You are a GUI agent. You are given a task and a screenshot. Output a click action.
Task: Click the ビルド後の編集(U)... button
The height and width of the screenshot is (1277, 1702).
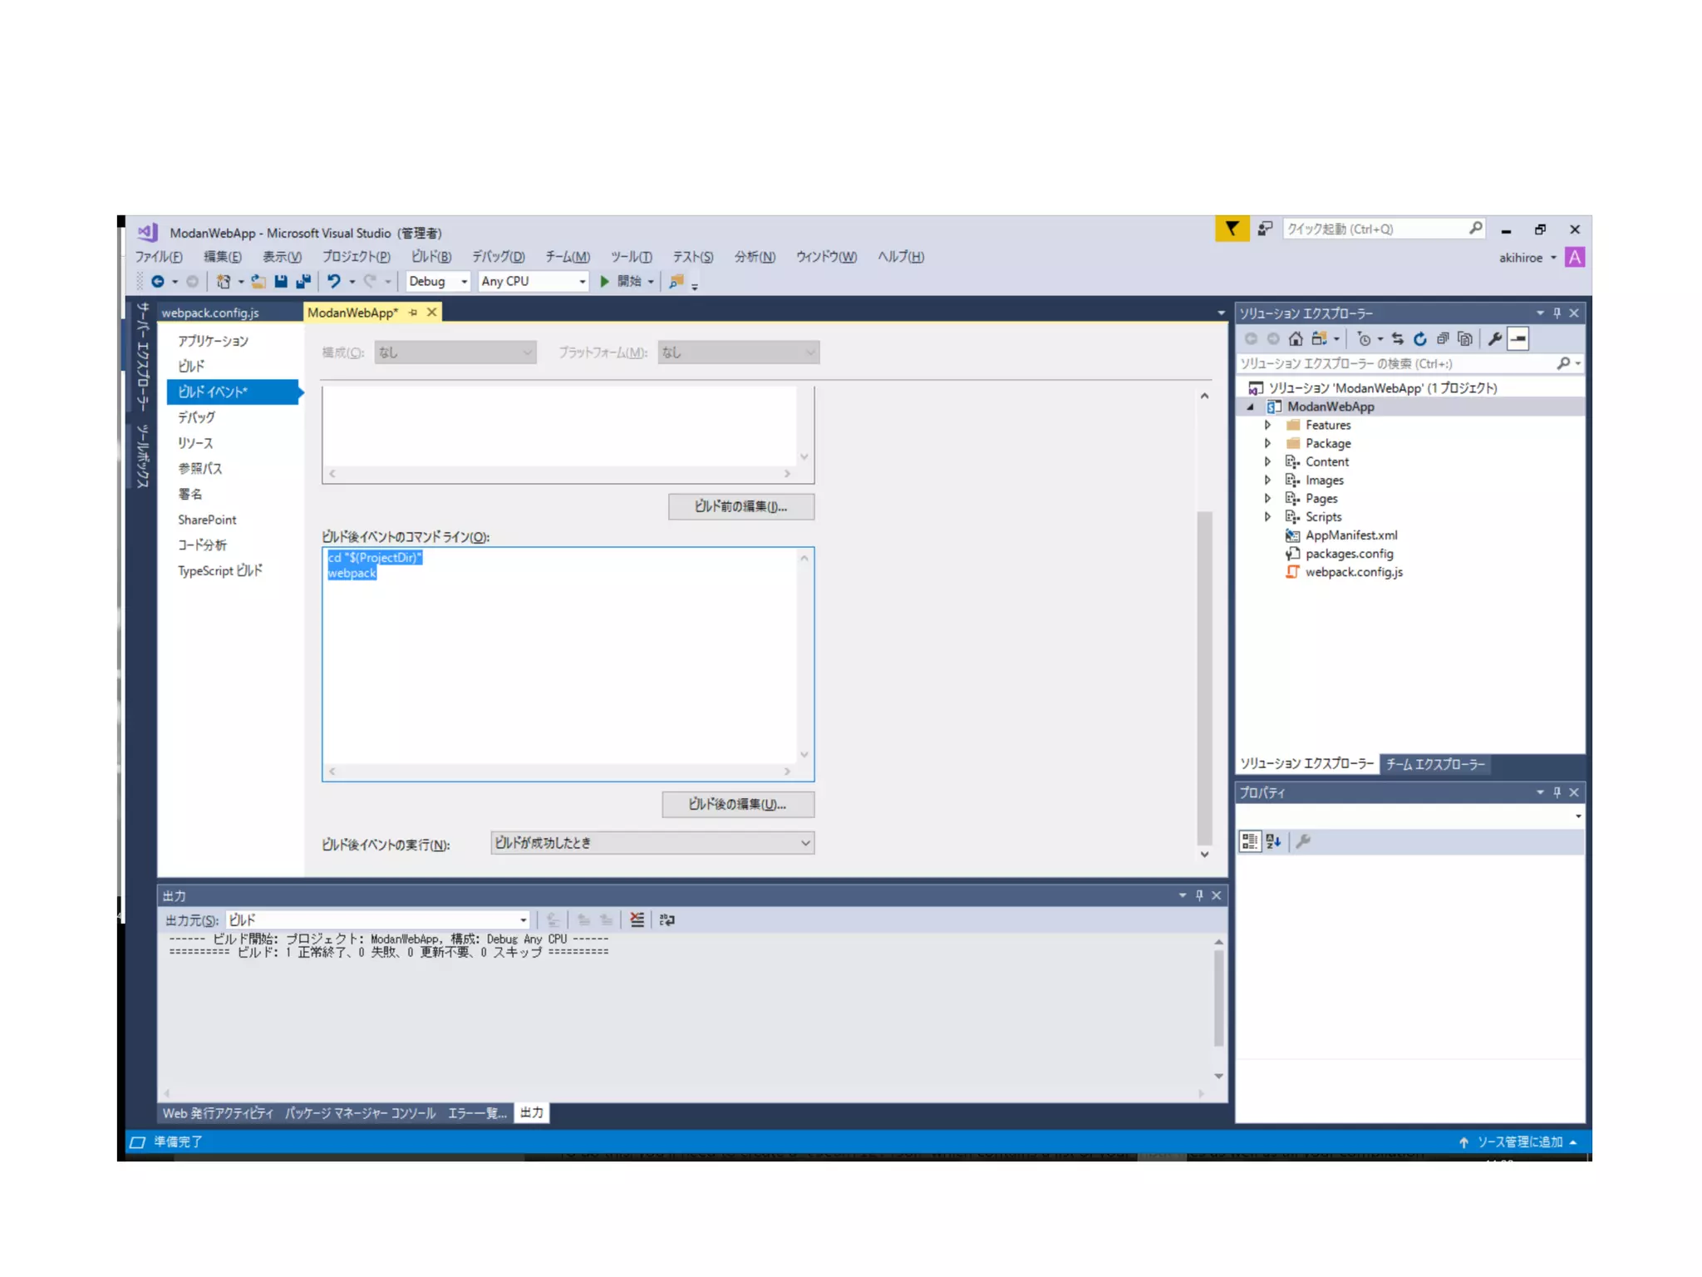(737, 804)
